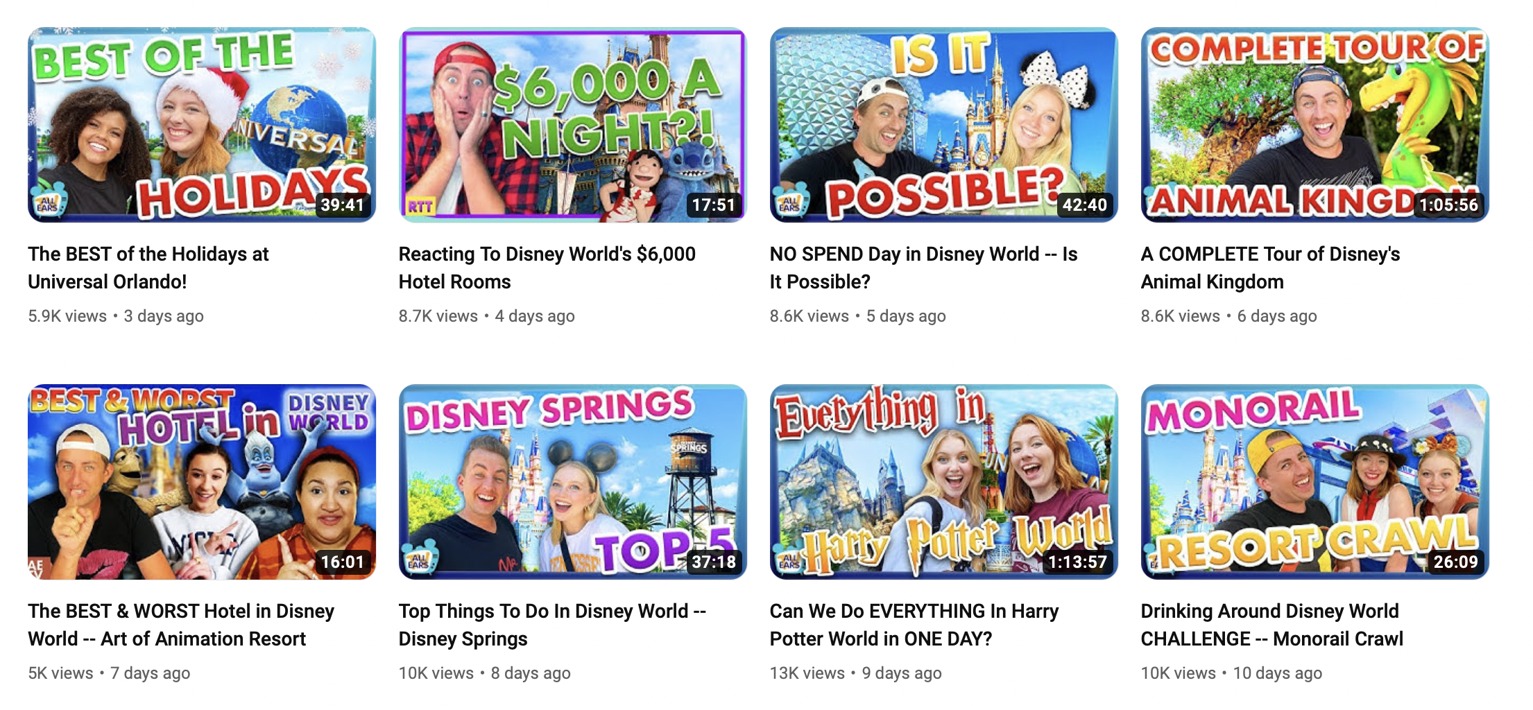Click title Top Things To Do In Disney World
This screenshot has width=1533, height=710.
pyautogui.click(x=552, y=625)
